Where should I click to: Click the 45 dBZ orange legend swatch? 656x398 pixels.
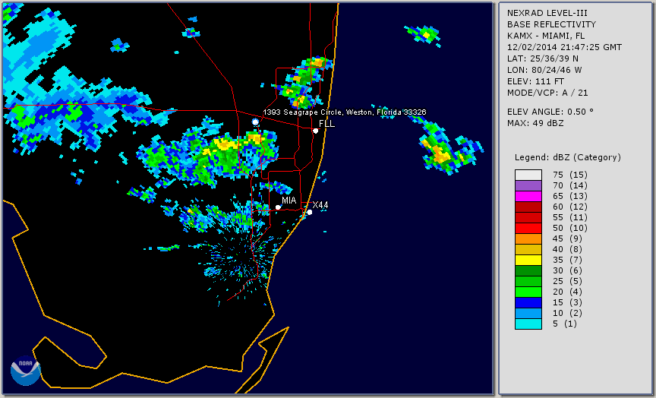528,238
